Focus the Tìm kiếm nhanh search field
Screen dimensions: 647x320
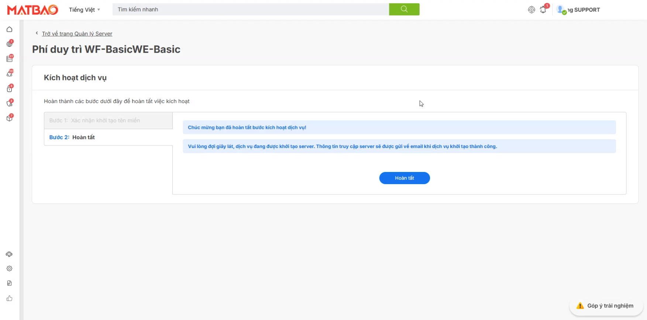pos(251,10)
